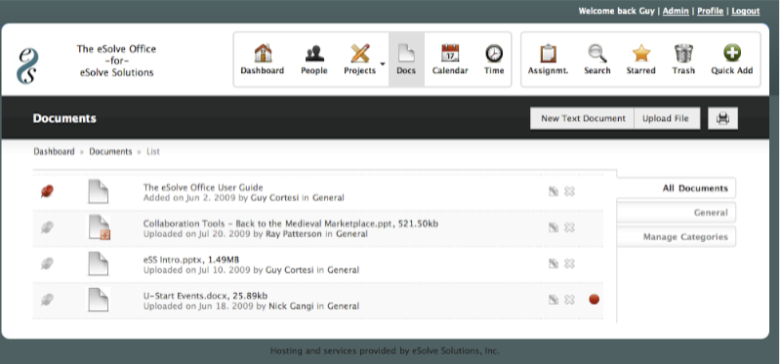Click the Documents breadcrumb

tap(110, 151)
